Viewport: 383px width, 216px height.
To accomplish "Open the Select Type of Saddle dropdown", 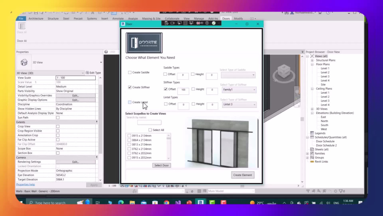I will point(238,75).
